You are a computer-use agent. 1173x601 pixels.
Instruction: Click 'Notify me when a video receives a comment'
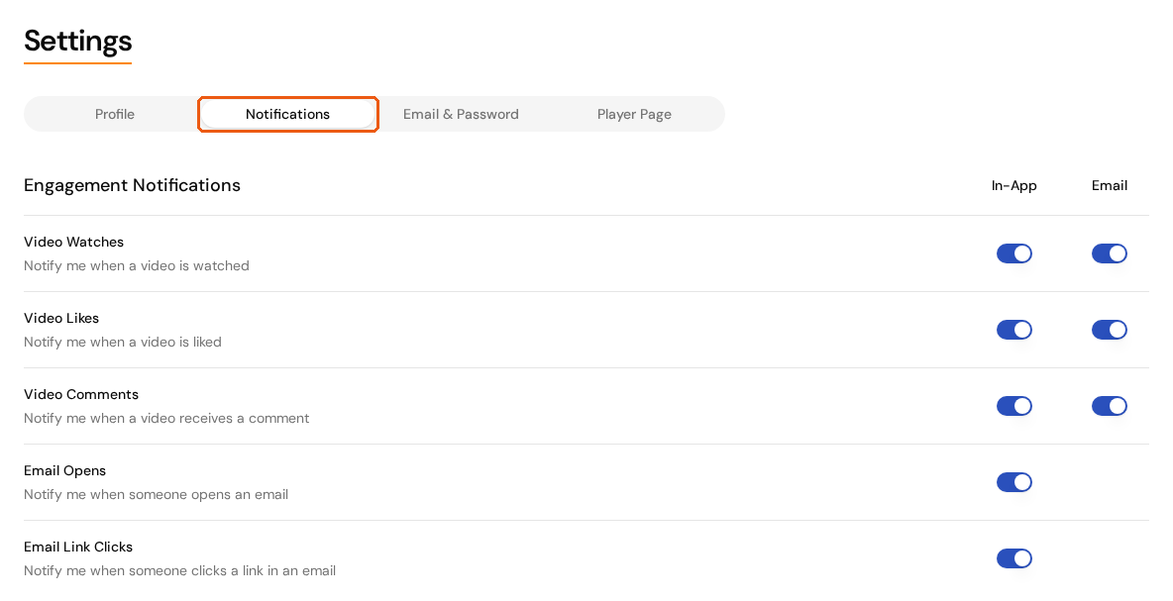[166, 419]
